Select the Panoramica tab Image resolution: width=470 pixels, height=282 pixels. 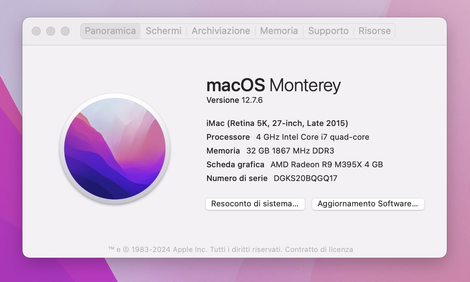pyautogui.click(x=110, y=31)
